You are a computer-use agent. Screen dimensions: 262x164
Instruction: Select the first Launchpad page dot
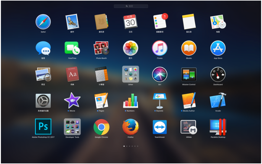click(124, 146)
